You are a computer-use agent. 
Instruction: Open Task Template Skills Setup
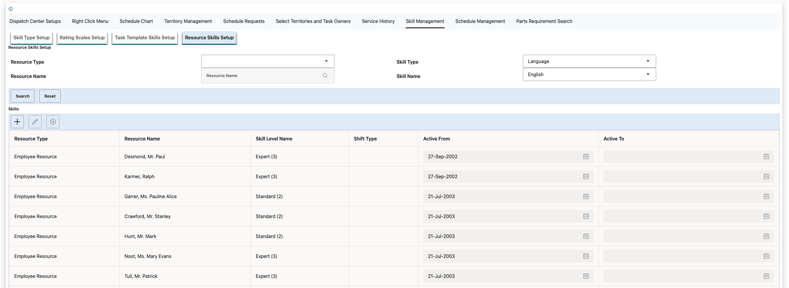tap(145, 38)
